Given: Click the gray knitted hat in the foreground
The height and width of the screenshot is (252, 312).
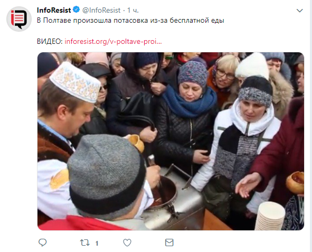Looking at the screenshot, I should tap(107, 176).
